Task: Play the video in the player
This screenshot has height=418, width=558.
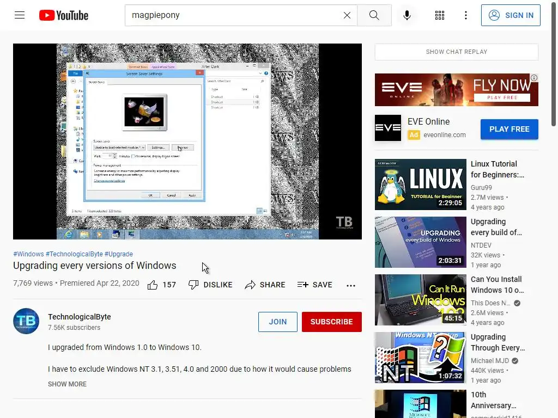Action: (187, 142)
